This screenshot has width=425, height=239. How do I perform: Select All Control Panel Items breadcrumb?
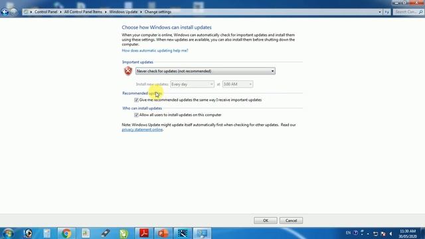click(x=83, y=12)
